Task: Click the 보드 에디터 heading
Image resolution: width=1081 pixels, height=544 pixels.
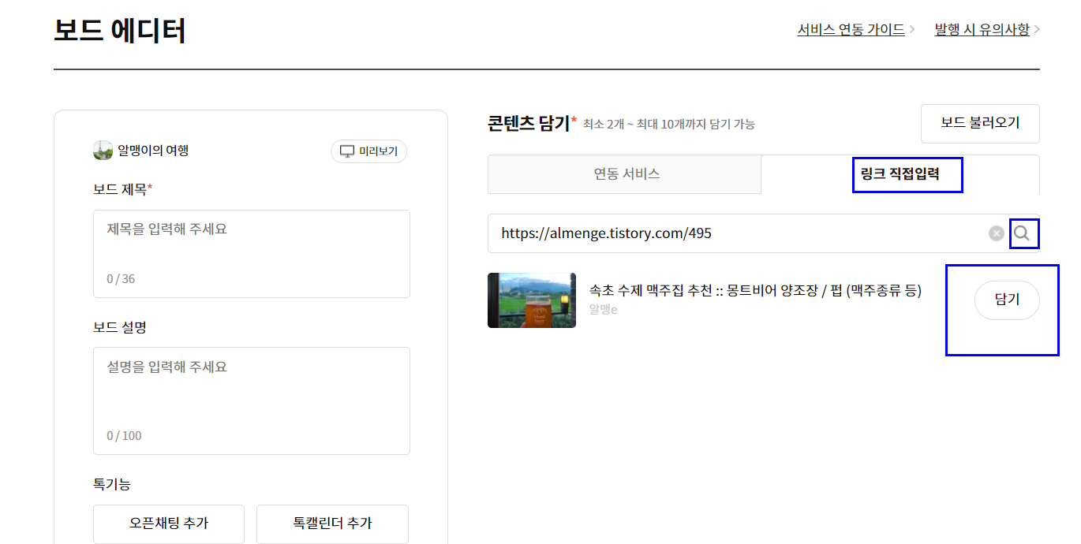Action: (120, 31)
